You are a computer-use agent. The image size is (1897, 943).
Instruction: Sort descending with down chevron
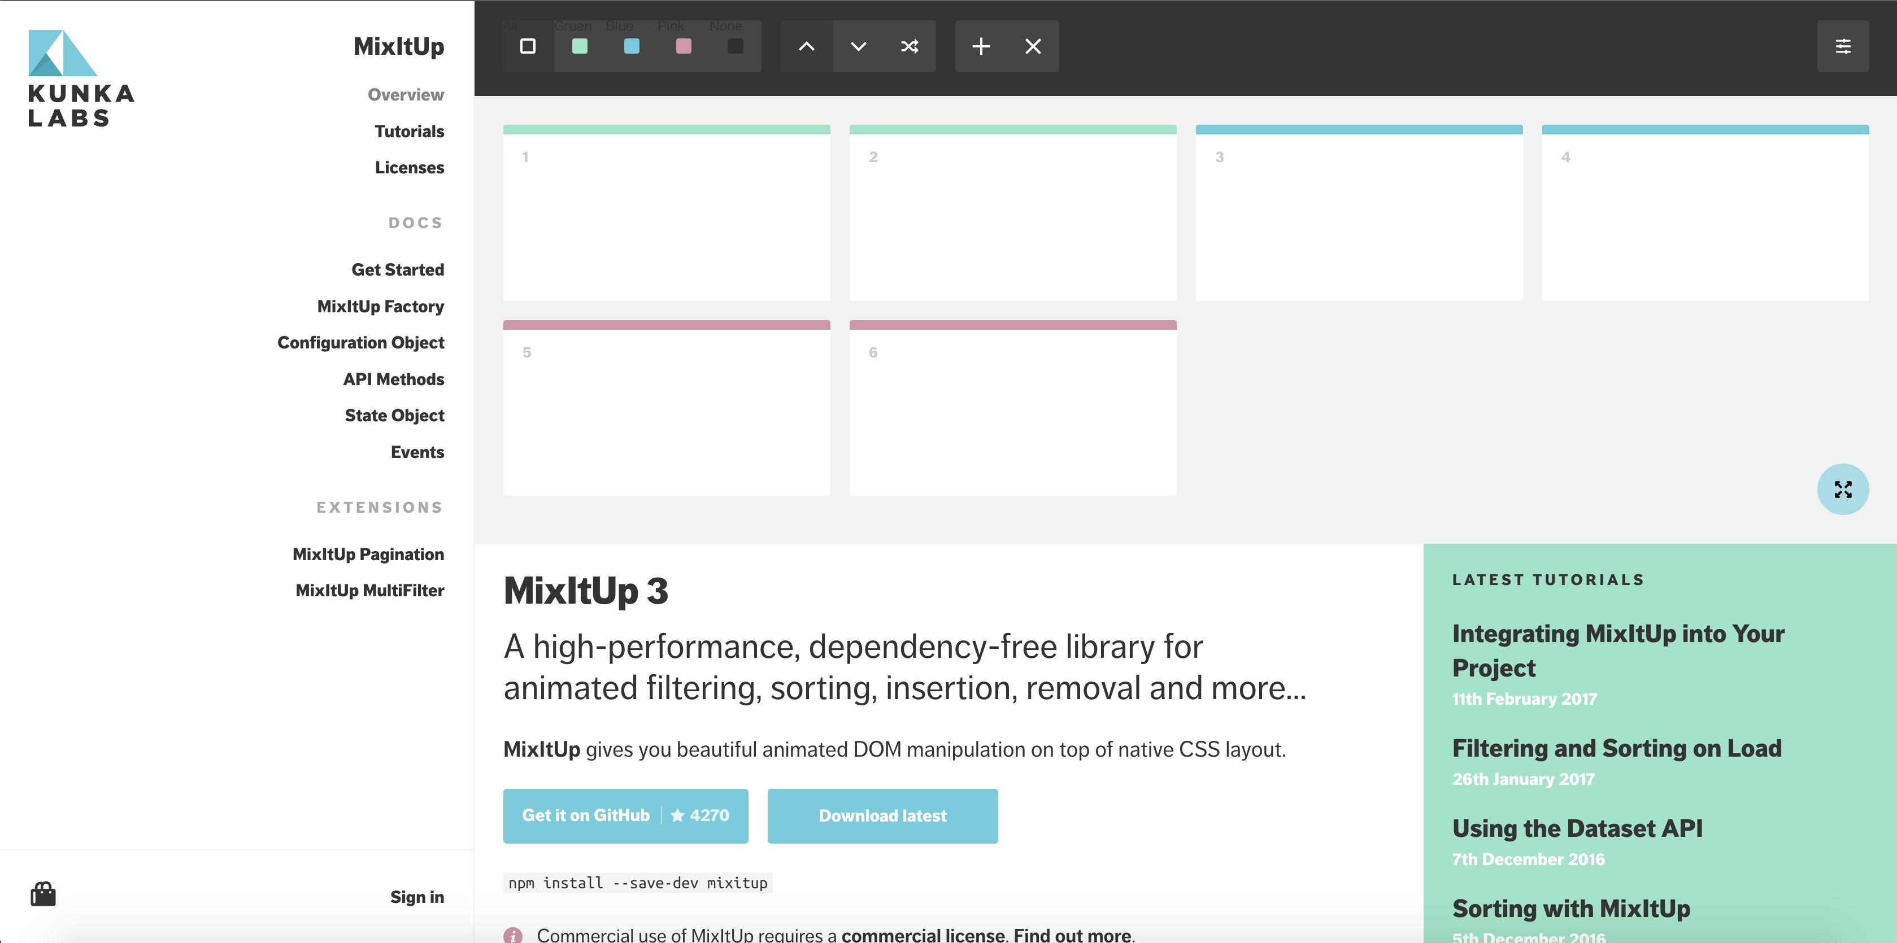(858, 46)
